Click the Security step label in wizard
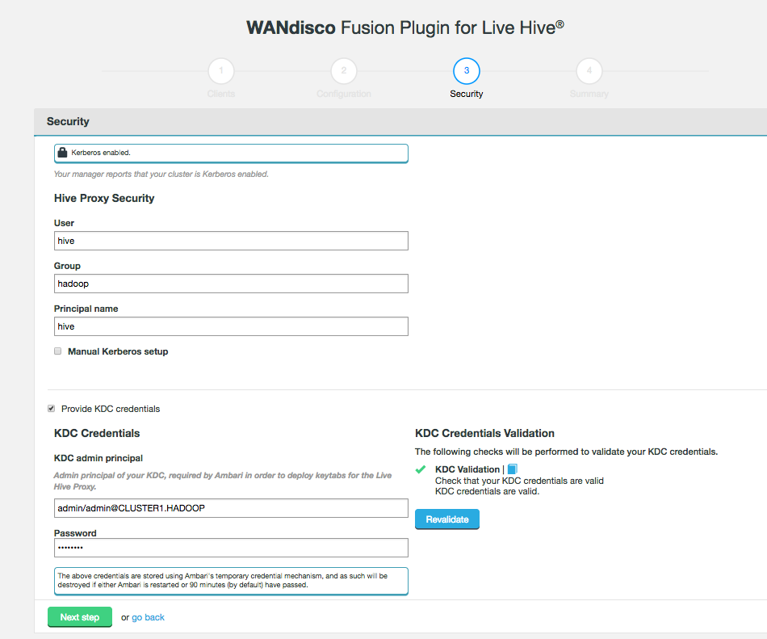 467,94
